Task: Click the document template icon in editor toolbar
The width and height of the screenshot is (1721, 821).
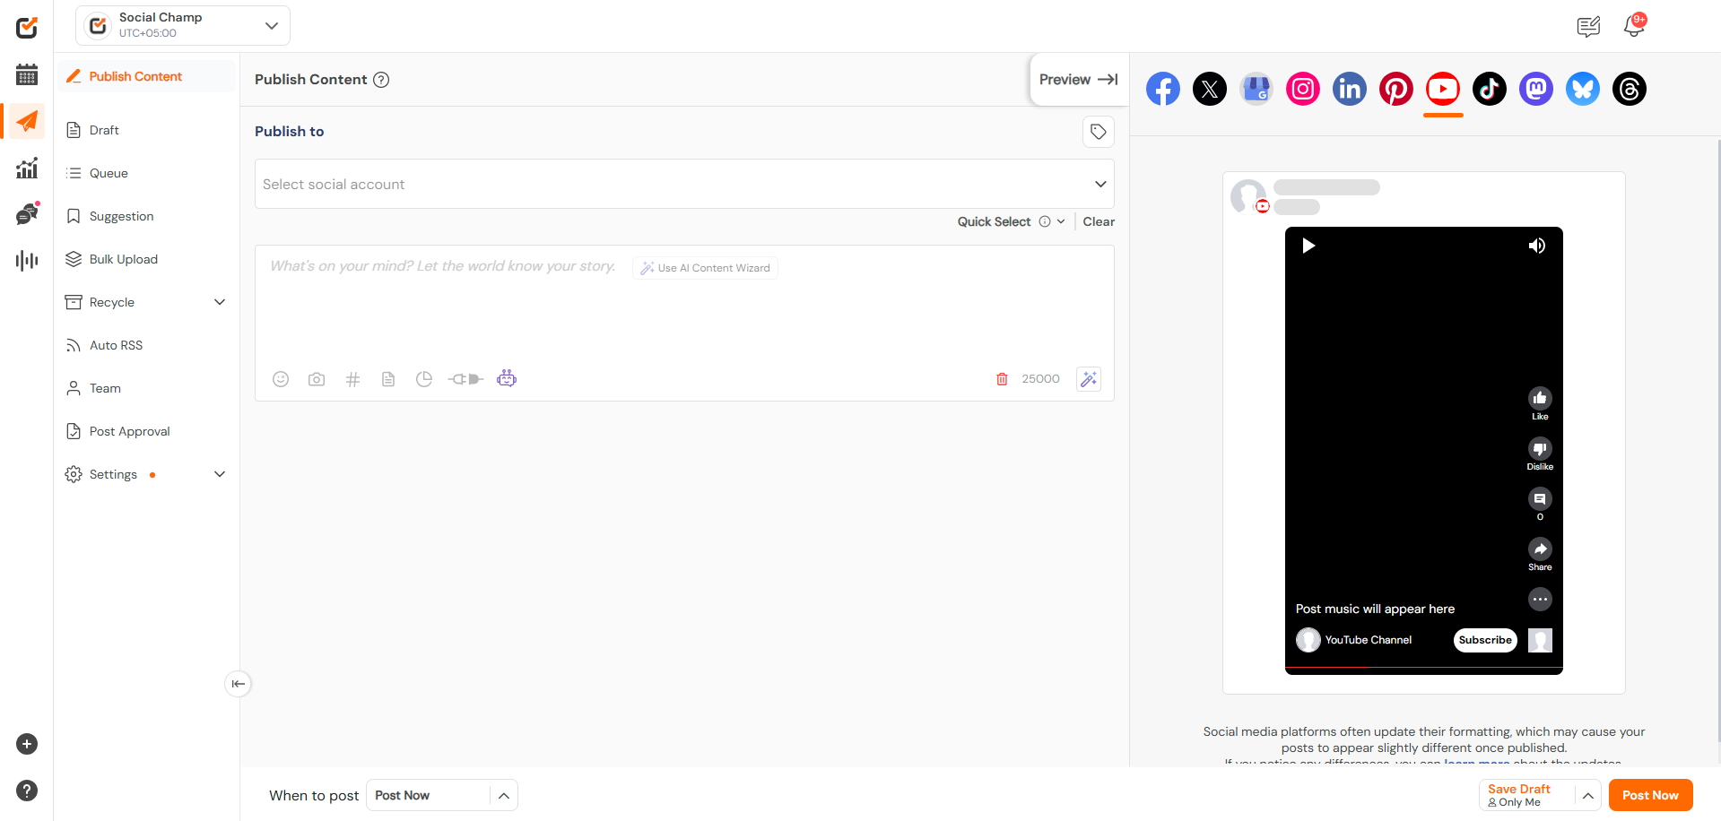Action: point(388,379)
